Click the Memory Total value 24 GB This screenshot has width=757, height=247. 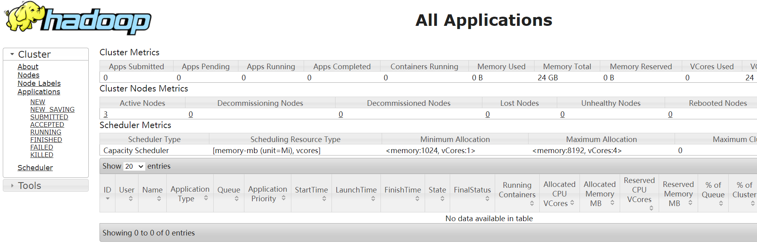click(548, 78)
